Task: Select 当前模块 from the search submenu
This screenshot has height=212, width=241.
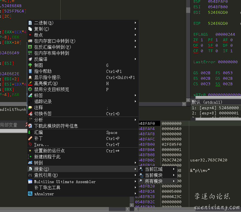Action: (x=153, y=175)
